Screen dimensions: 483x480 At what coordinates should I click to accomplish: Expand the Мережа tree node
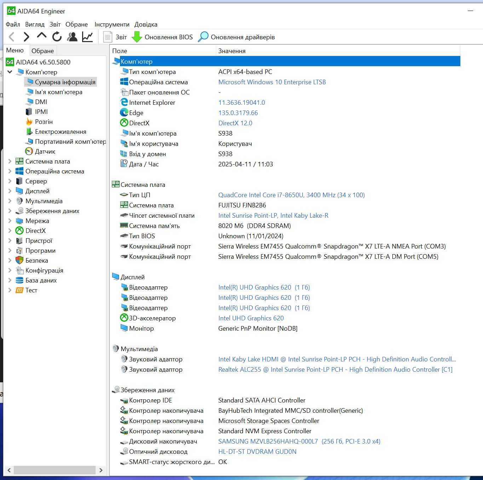[10, 221]
